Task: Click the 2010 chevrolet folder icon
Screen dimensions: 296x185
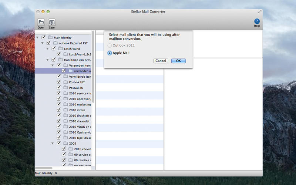Action: point(65,121)
